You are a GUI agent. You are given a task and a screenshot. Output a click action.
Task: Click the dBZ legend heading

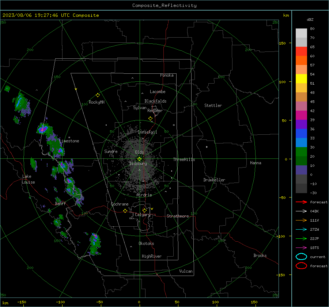pos(310,19)
